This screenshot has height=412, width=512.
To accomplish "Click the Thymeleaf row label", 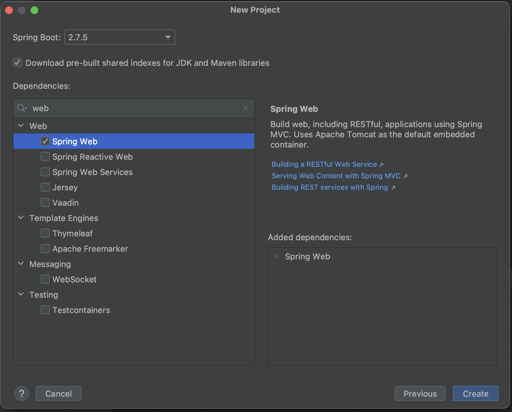I will coord(73,233).
